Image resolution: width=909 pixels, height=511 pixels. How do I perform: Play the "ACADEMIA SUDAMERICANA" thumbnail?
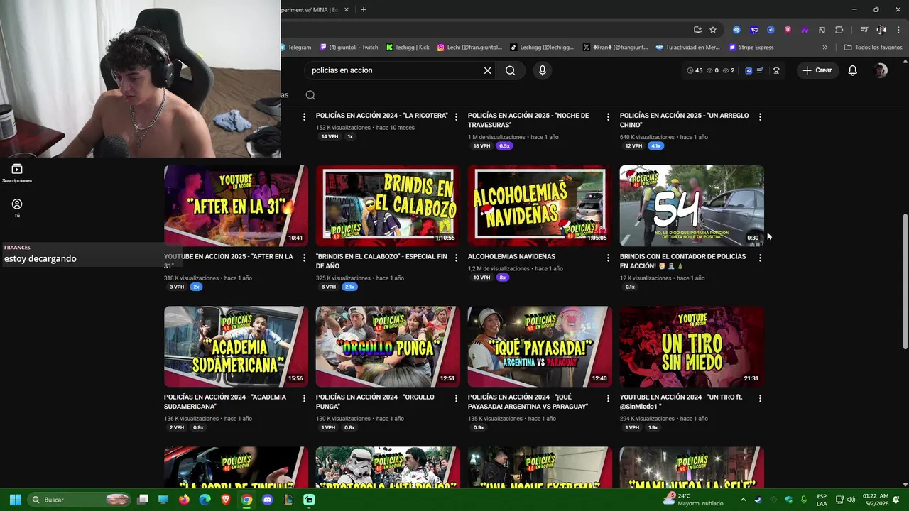pos(236,346)
